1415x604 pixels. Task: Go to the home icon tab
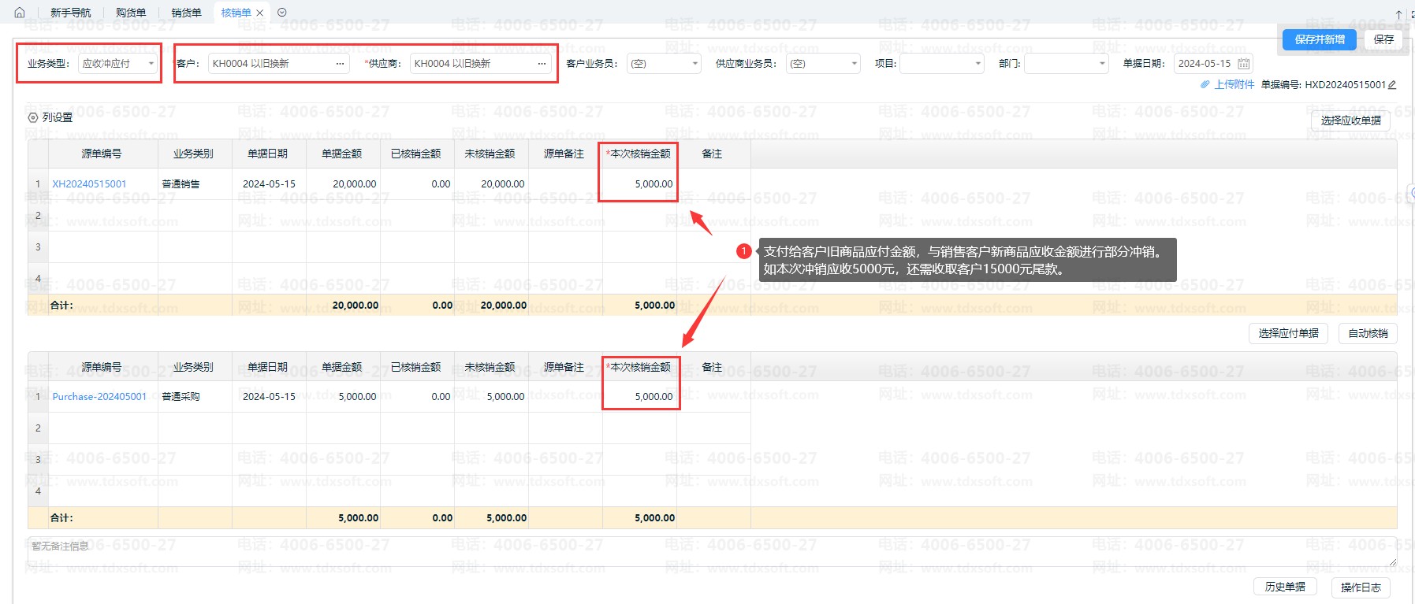tap(20, 13)
